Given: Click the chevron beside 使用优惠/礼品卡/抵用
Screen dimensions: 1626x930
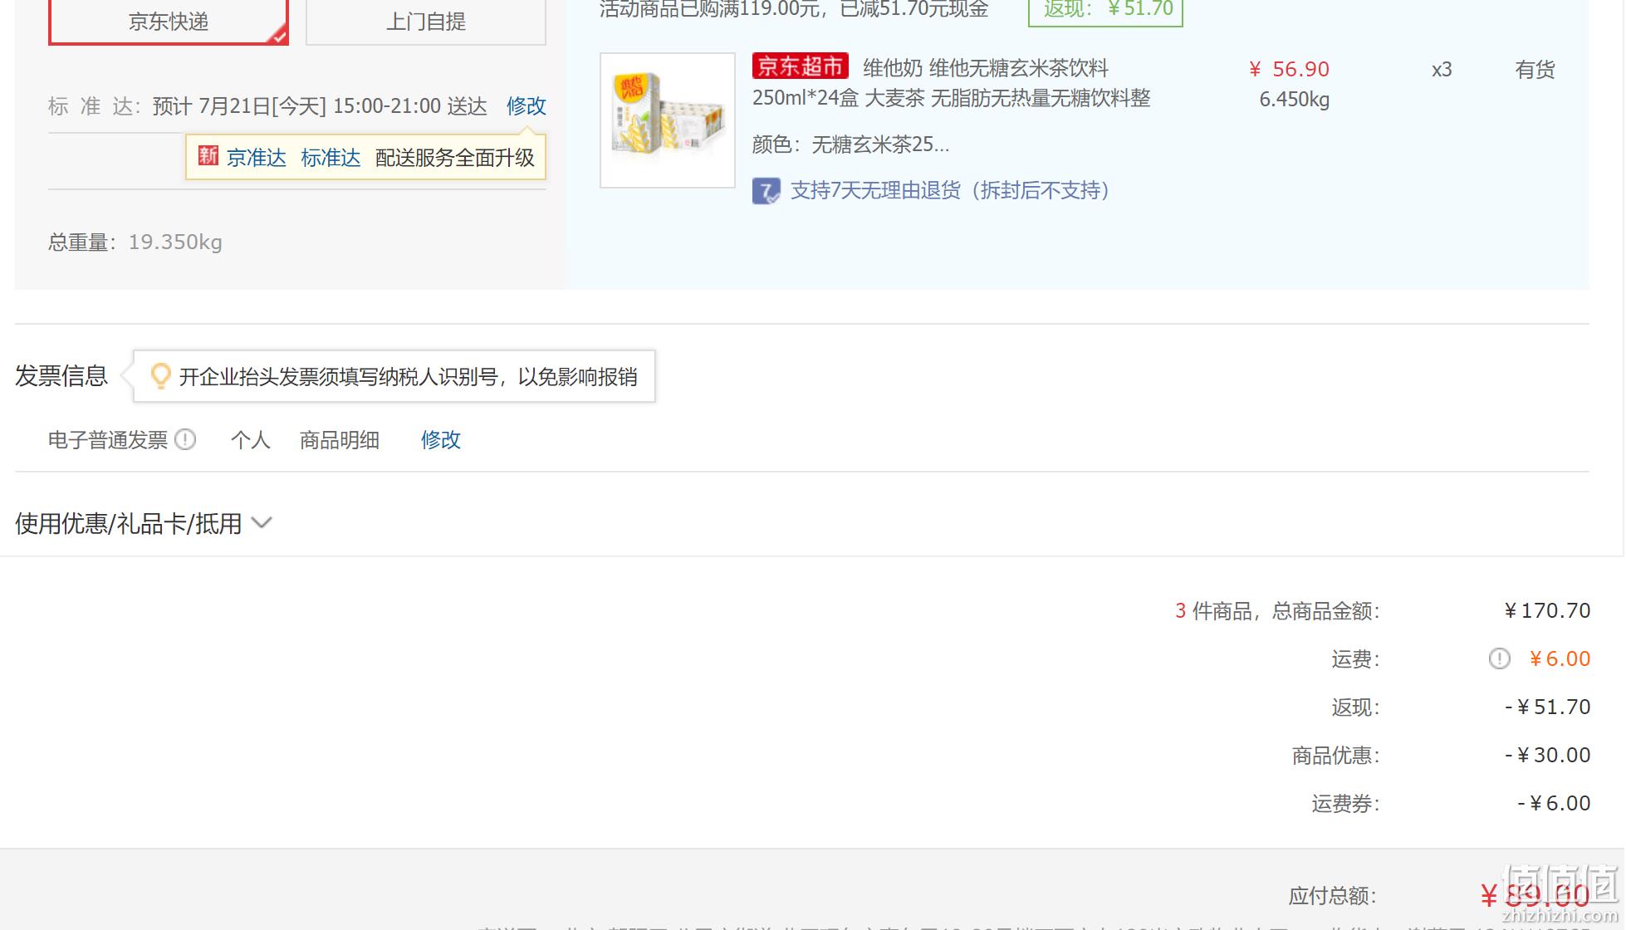Looking at the screenshot, I should [262, 523].
